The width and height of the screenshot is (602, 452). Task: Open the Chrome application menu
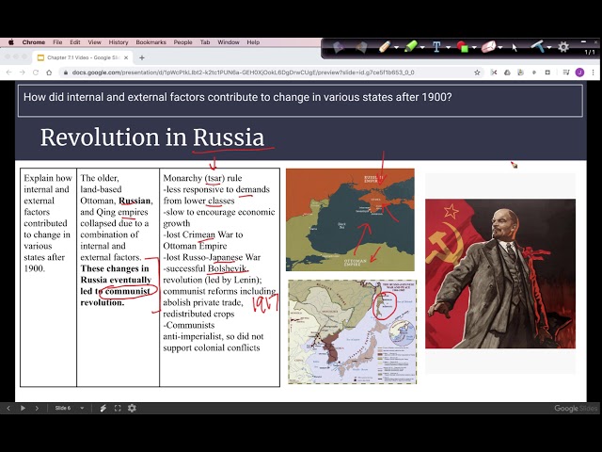coord(34,42)
